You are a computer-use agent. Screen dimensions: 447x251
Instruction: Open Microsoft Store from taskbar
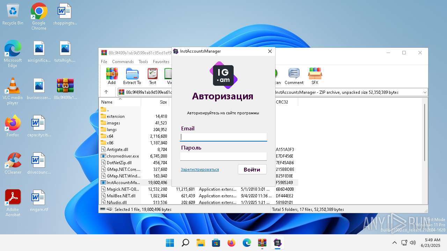(216, 243)
